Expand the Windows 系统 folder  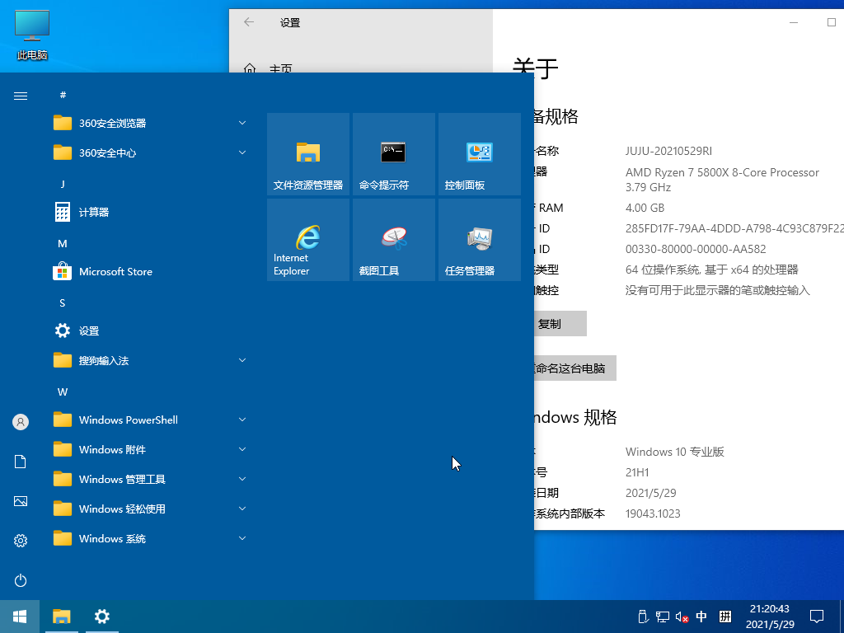(x=150, y=539)
